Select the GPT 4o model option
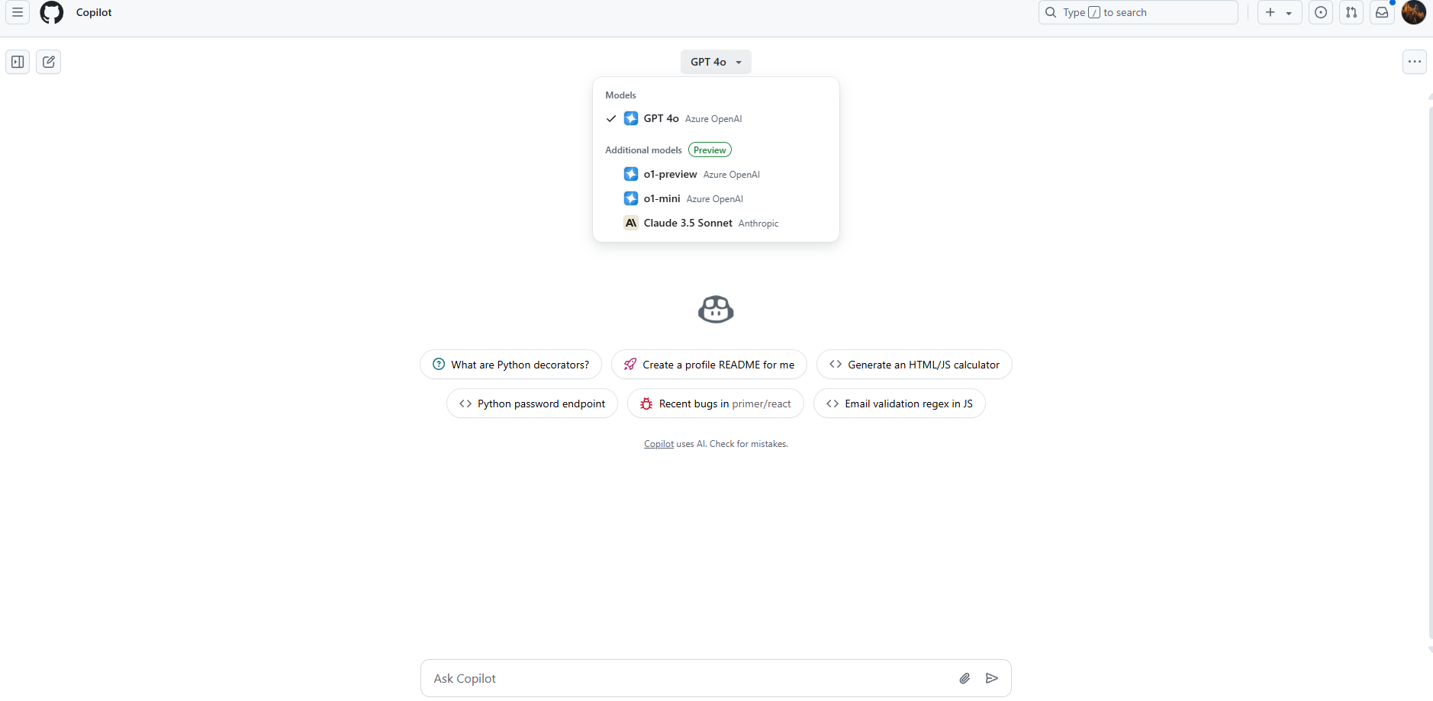1433x701 pixels. click(716, 118)
